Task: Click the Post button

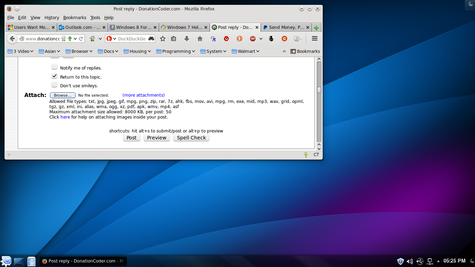Action: coord(131,138)
